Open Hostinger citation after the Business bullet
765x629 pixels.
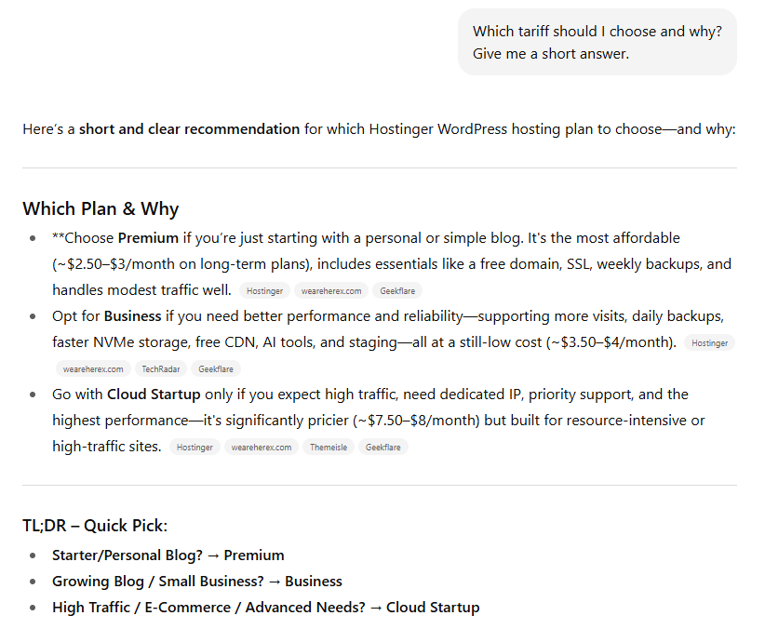[709, 343]
